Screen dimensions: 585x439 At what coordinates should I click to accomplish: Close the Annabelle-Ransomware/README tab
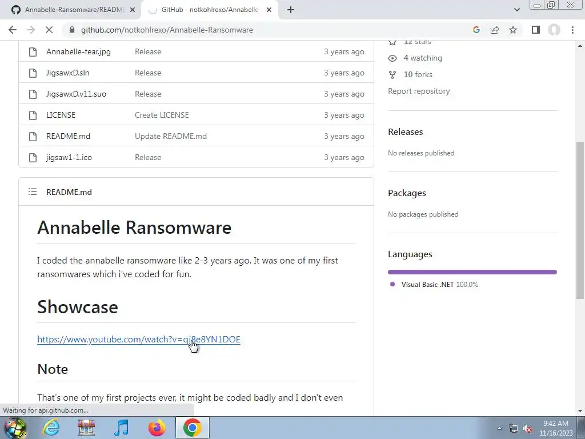(x=132, y=10)
